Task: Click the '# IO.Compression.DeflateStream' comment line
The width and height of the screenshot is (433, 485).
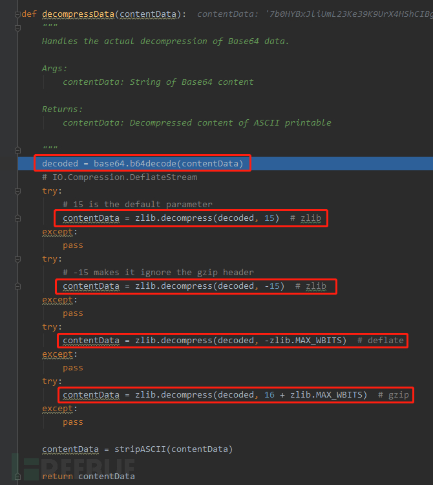Action: coord(120,177)
